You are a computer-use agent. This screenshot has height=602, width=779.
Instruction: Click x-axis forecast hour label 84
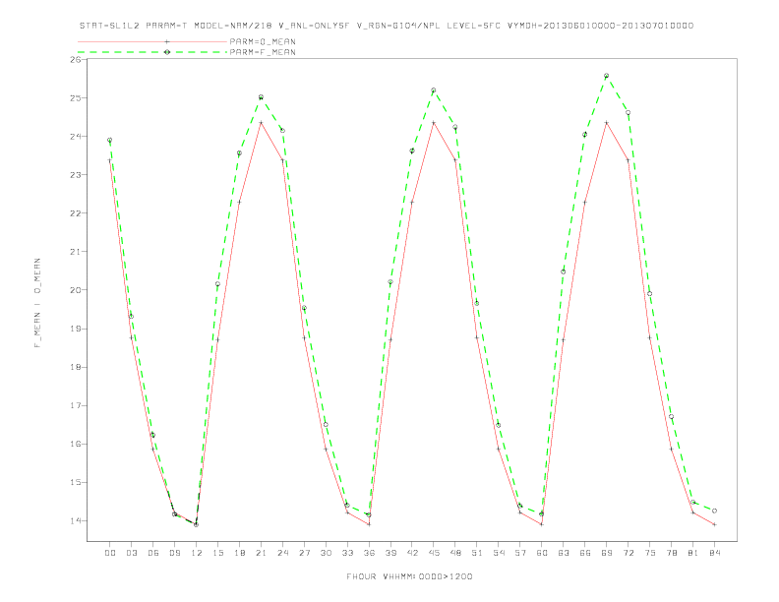[714, 553]
